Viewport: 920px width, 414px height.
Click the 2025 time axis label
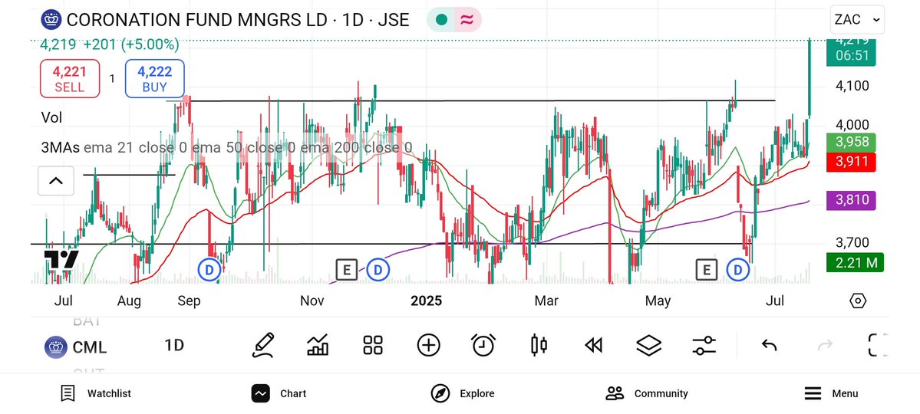click(x=426, y=301)
